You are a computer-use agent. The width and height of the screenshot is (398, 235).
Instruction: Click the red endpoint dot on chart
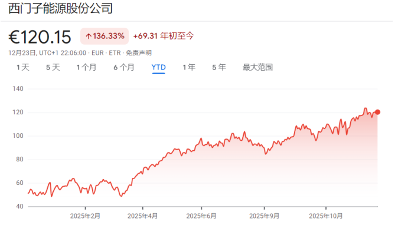click(x=377, y=112)
